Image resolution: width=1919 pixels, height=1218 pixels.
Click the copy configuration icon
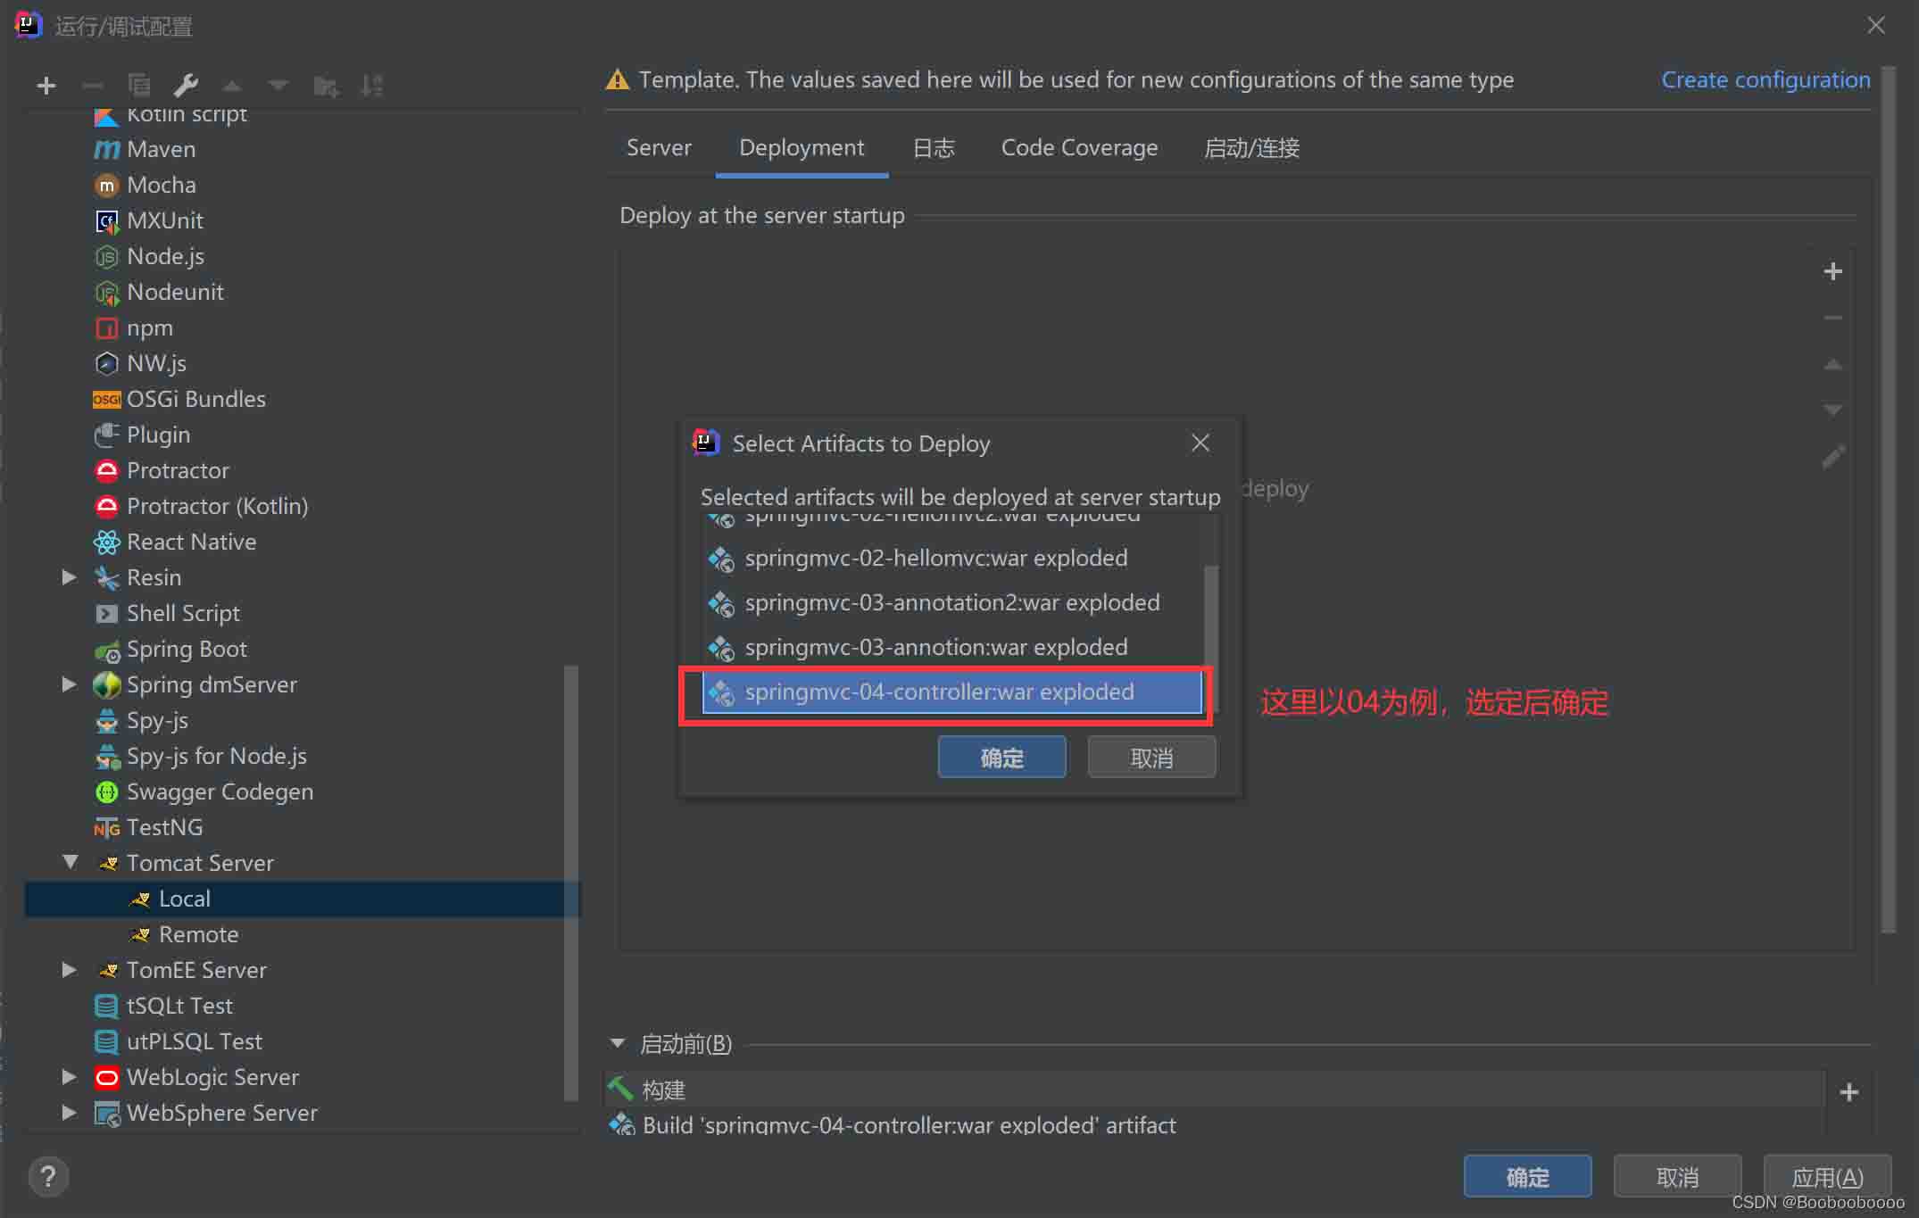pos(139,86)
